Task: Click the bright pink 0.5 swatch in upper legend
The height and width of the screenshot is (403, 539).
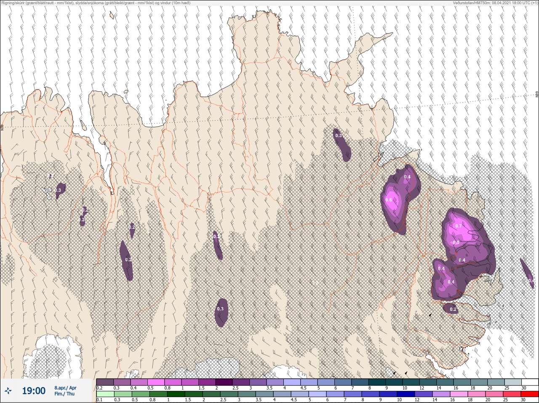Action: [x=156, y=382]
